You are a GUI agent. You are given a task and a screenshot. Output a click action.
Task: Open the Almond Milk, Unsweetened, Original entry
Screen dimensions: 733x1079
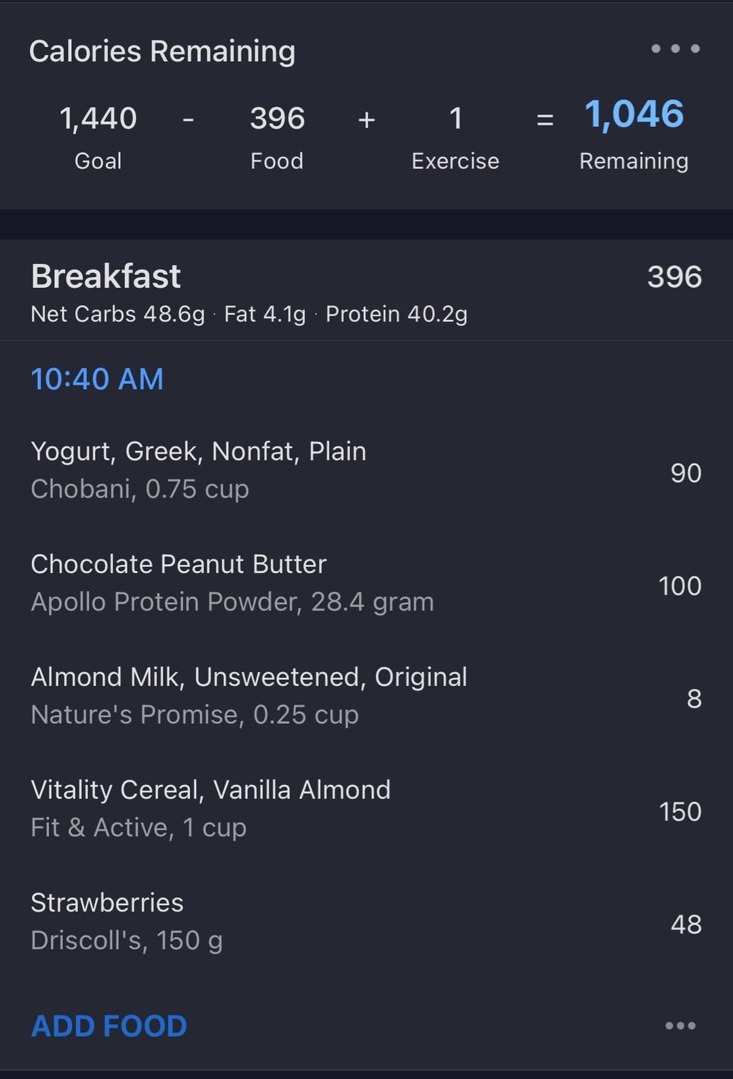point(366,696)
